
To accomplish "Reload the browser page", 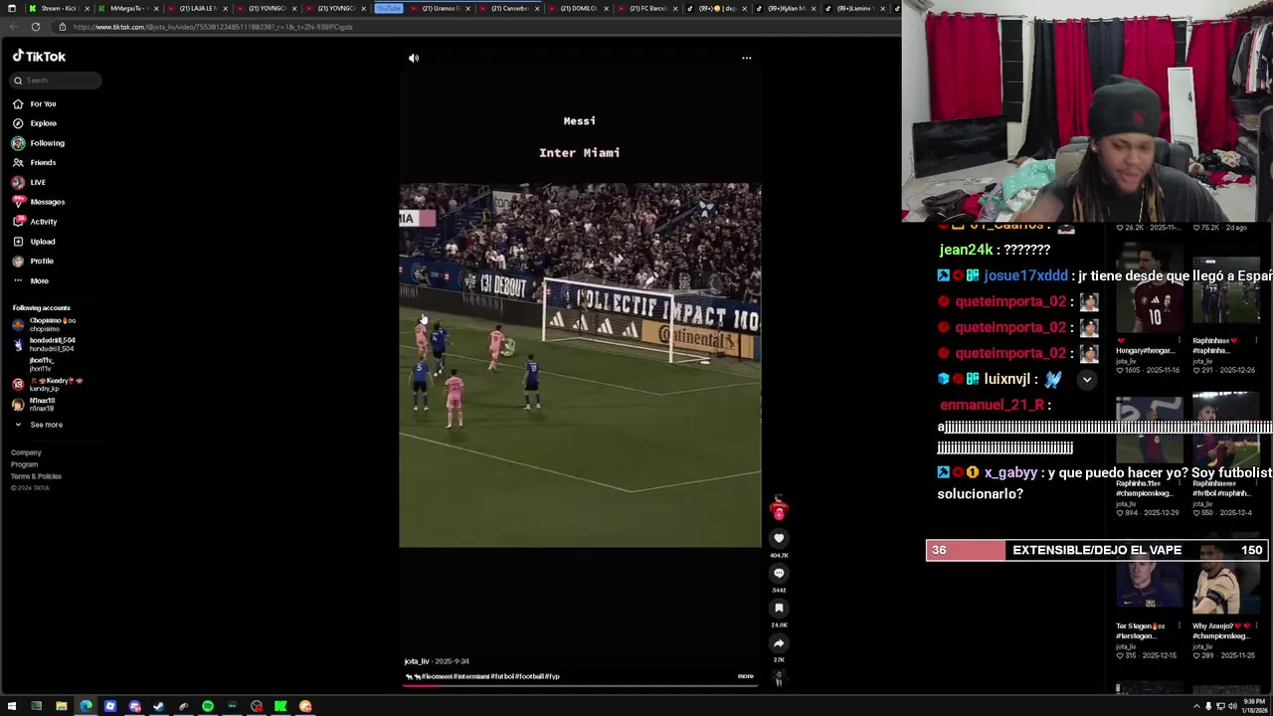I will [x=36, y=27].
